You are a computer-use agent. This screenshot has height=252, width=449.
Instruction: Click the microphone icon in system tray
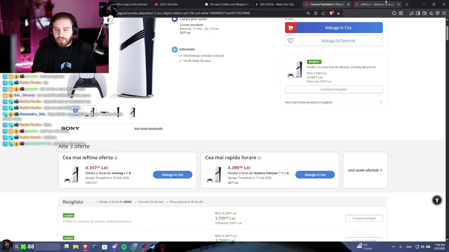click(x=401, y=247)
